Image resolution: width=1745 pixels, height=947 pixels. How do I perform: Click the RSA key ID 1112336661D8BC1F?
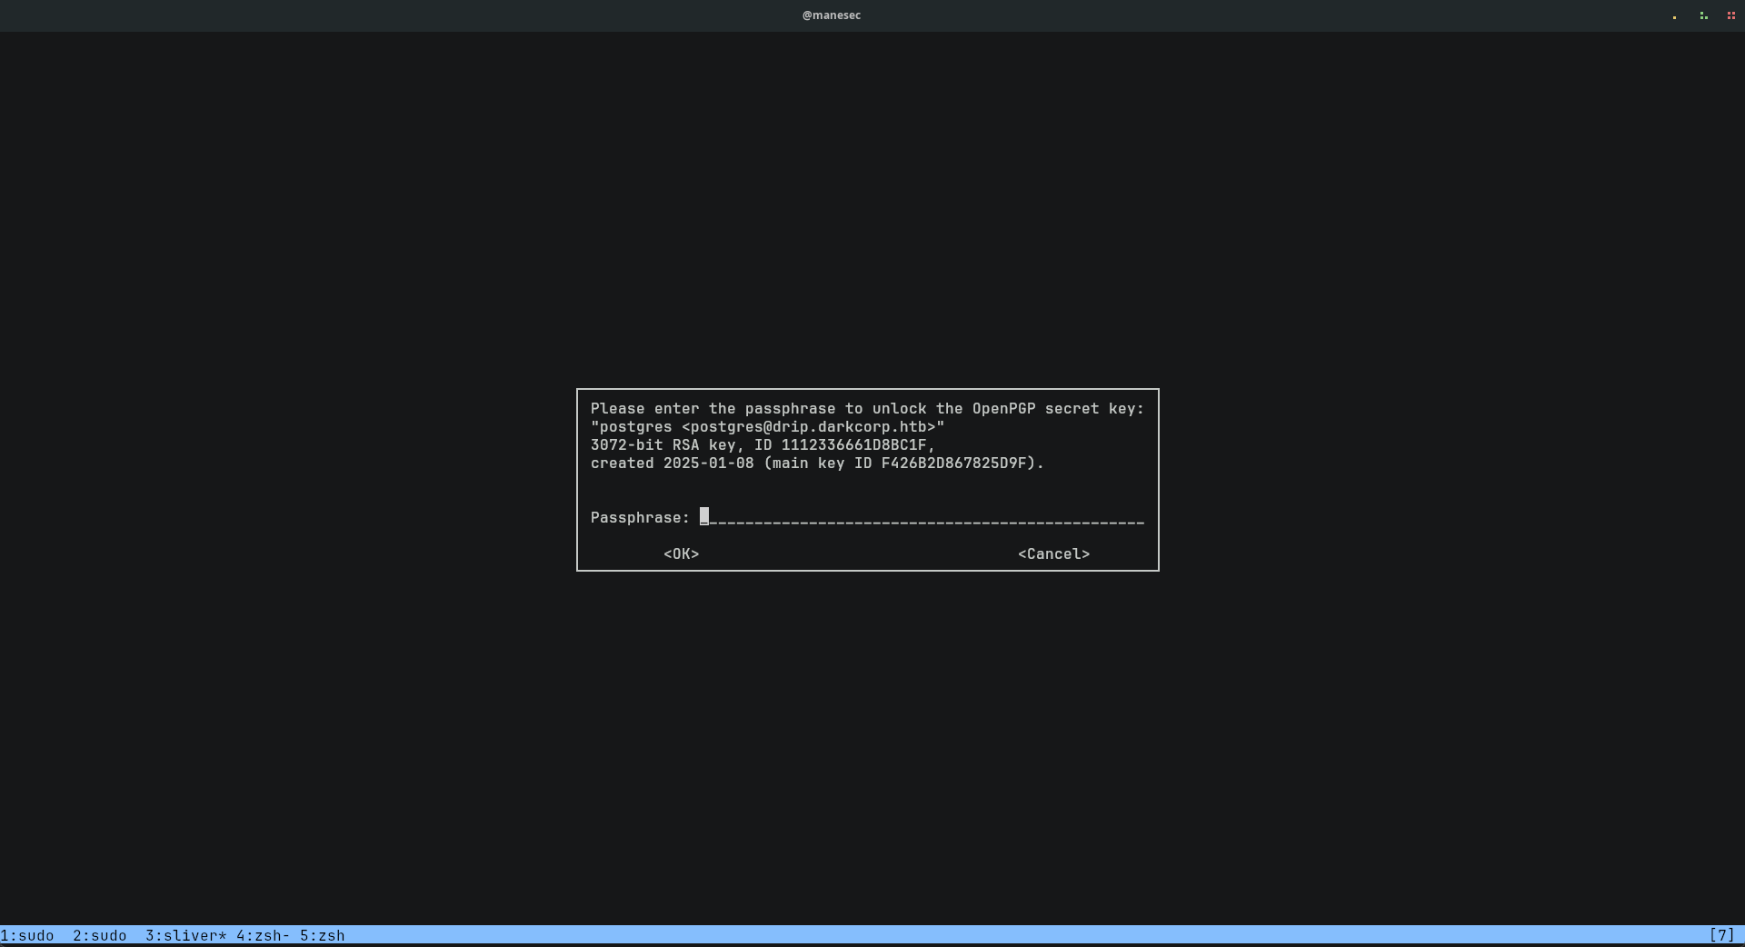[853, 445]
